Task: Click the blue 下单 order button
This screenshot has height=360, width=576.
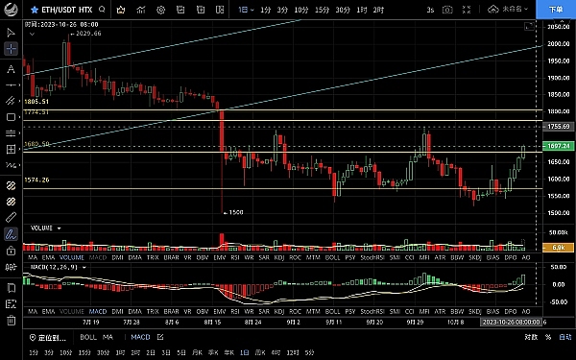Action: tap(556, 10)
